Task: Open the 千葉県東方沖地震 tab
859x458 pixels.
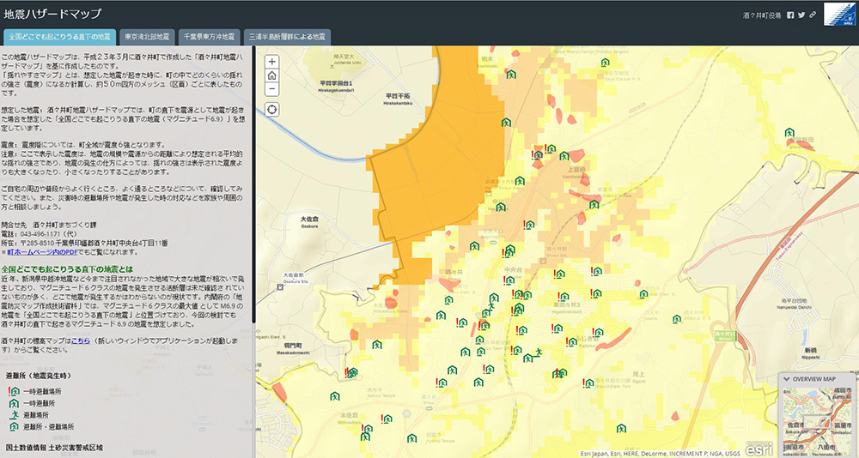Action: pyautogui.click(x=209, y=38)
